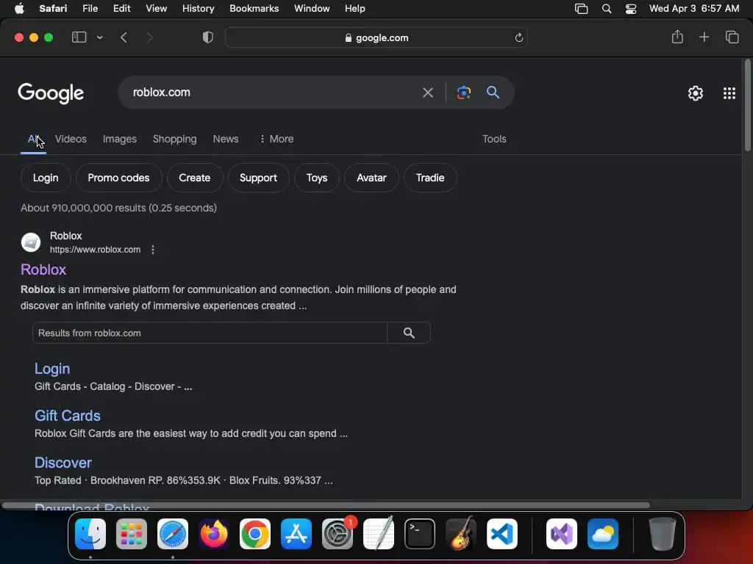
Task: Select the Tradie chip
Action: [430, 178]
